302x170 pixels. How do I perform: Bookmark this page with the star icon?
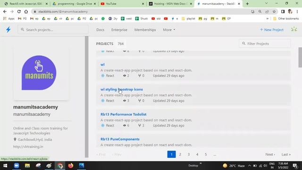coord(274,11)
